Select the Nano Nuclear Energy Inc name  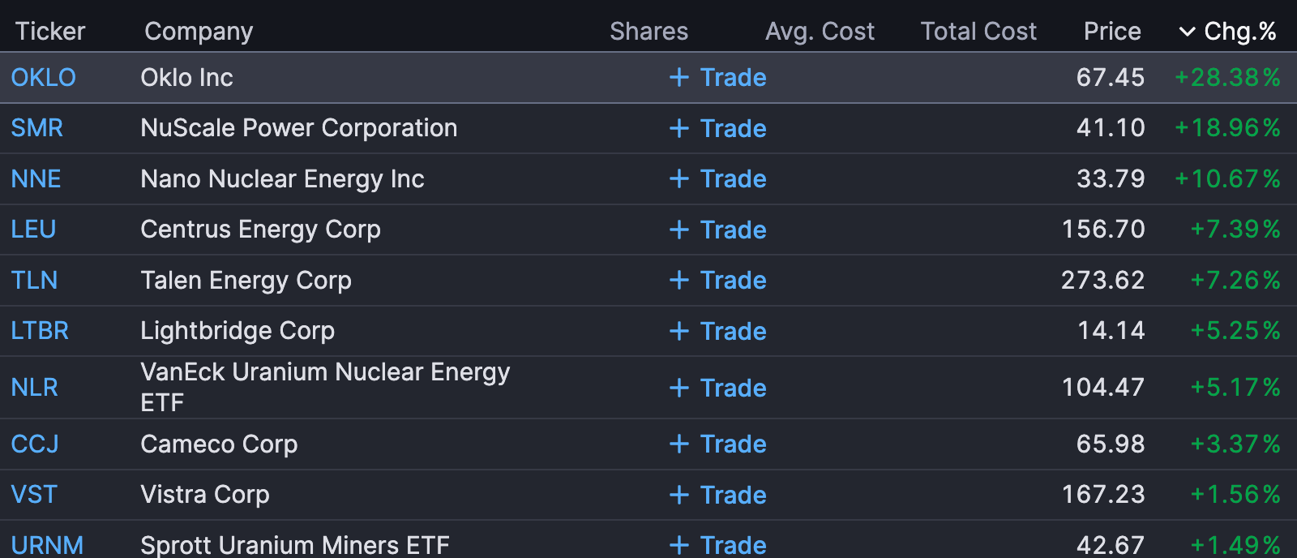coord(282,178)
